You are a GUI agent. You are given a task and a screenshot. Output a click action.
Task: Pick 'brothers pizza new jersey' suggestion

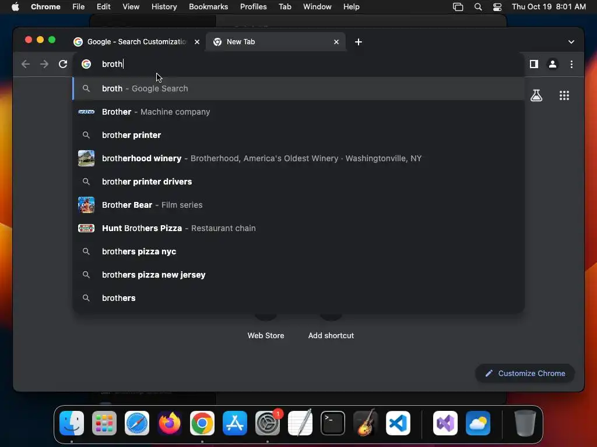pos(298,275)
